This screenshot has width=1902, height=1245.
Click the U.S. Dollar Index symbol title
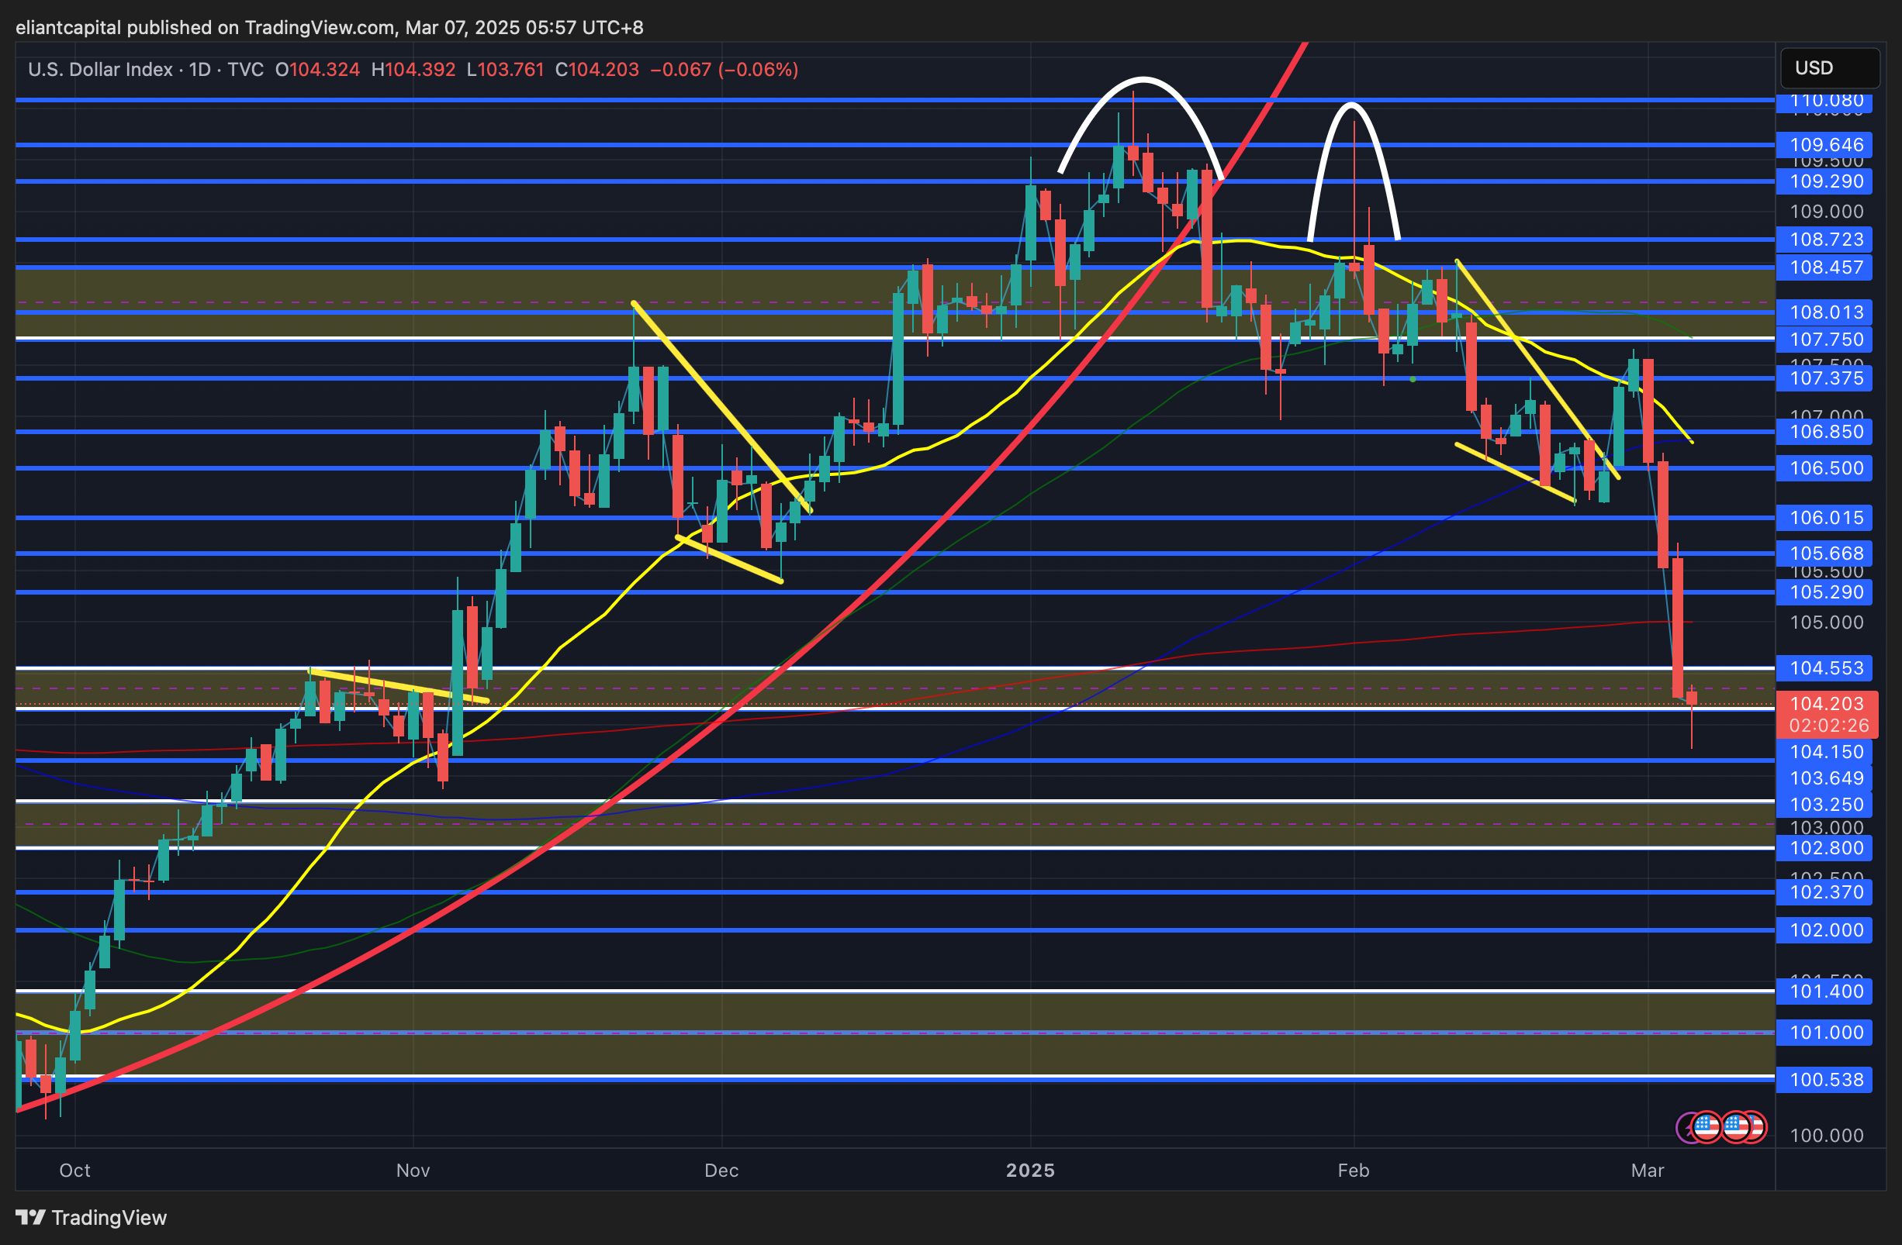click(100, 70)
